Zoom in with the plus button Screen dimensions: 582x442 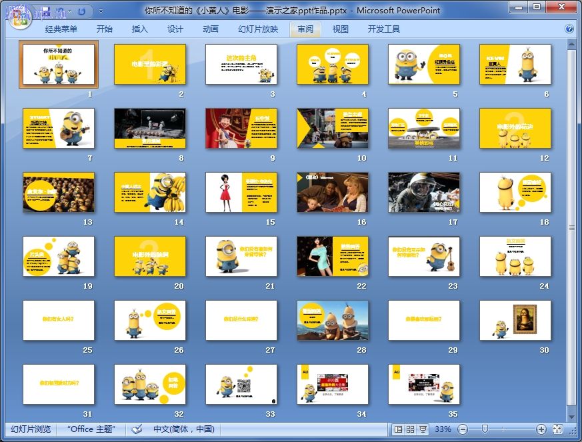pos(541,430)
